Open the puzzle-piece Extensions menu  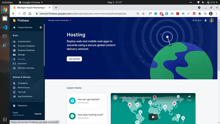click(200, 14)
